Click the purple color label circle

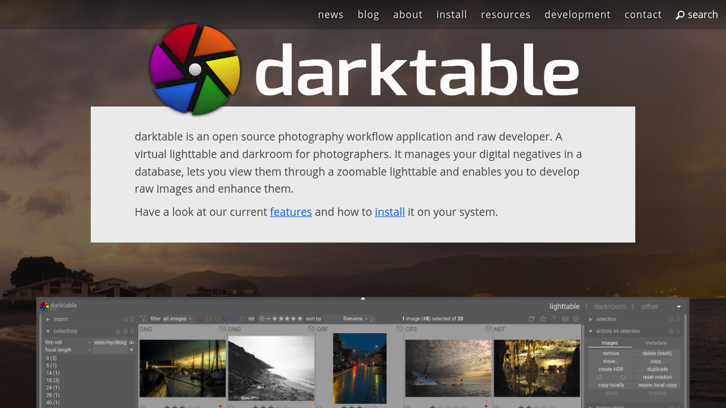(x=234, y=319)
